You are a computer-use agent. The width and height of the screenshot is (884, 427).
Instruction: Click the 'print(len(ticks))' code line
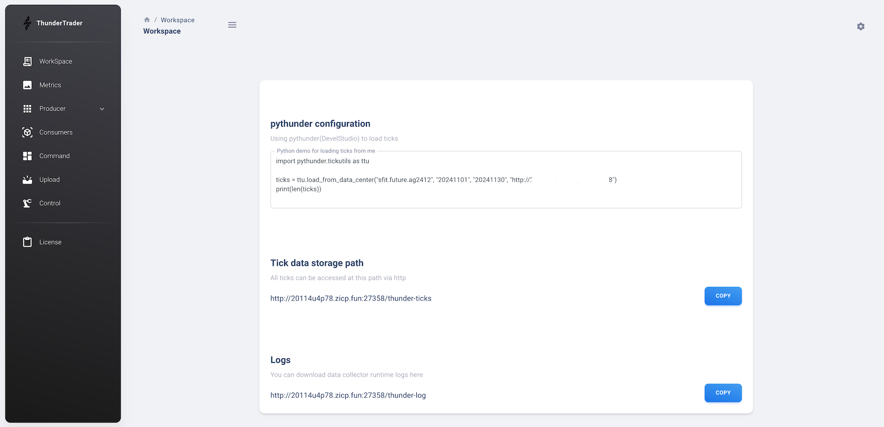pos(299,189)
